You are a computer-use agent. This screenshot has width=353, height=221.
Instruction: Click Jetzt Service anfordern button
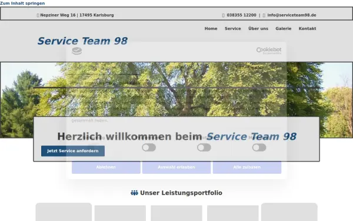73,151
